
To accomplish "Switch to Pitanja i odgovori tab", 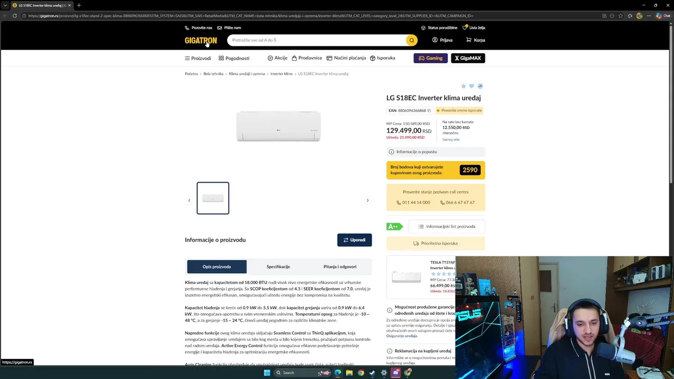I will click(x=340, y=267).
